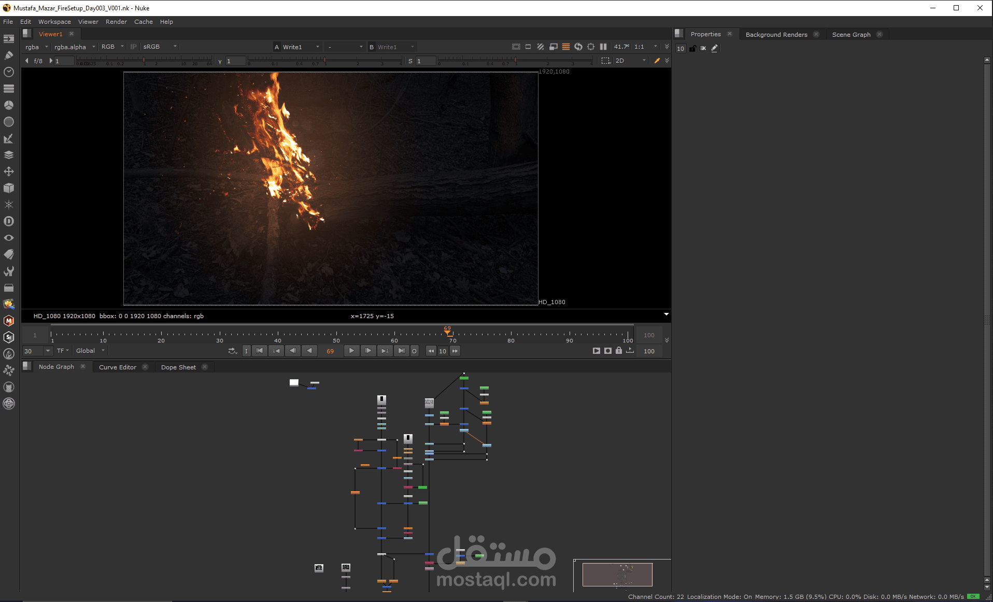Play the timeline forward

point(351,351)
